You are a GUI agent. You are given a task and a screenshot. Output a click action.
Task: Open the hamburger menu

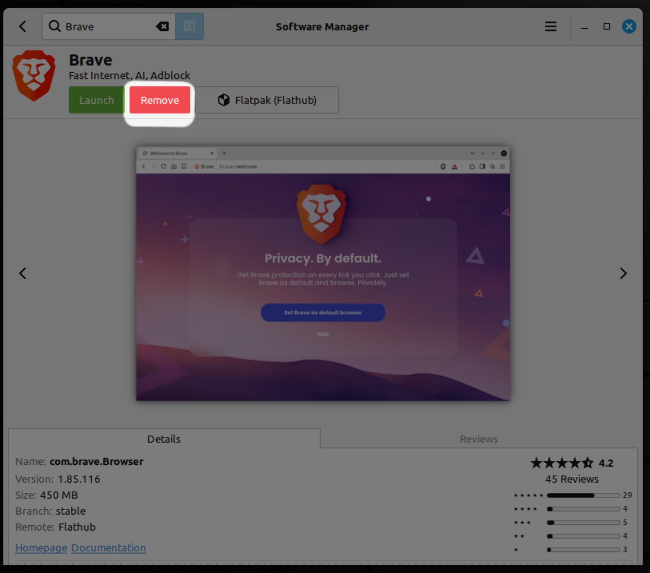click(x=550, y=27)
